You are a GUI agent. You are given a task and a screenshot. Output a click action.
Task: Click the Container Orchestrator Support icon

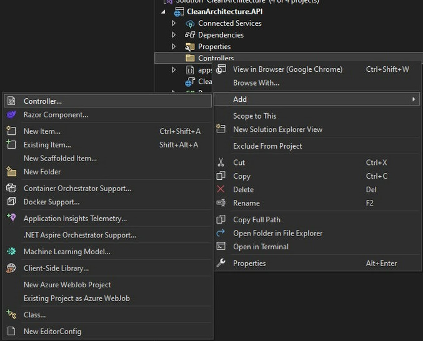pyautogui.click(x=11, y=188)
